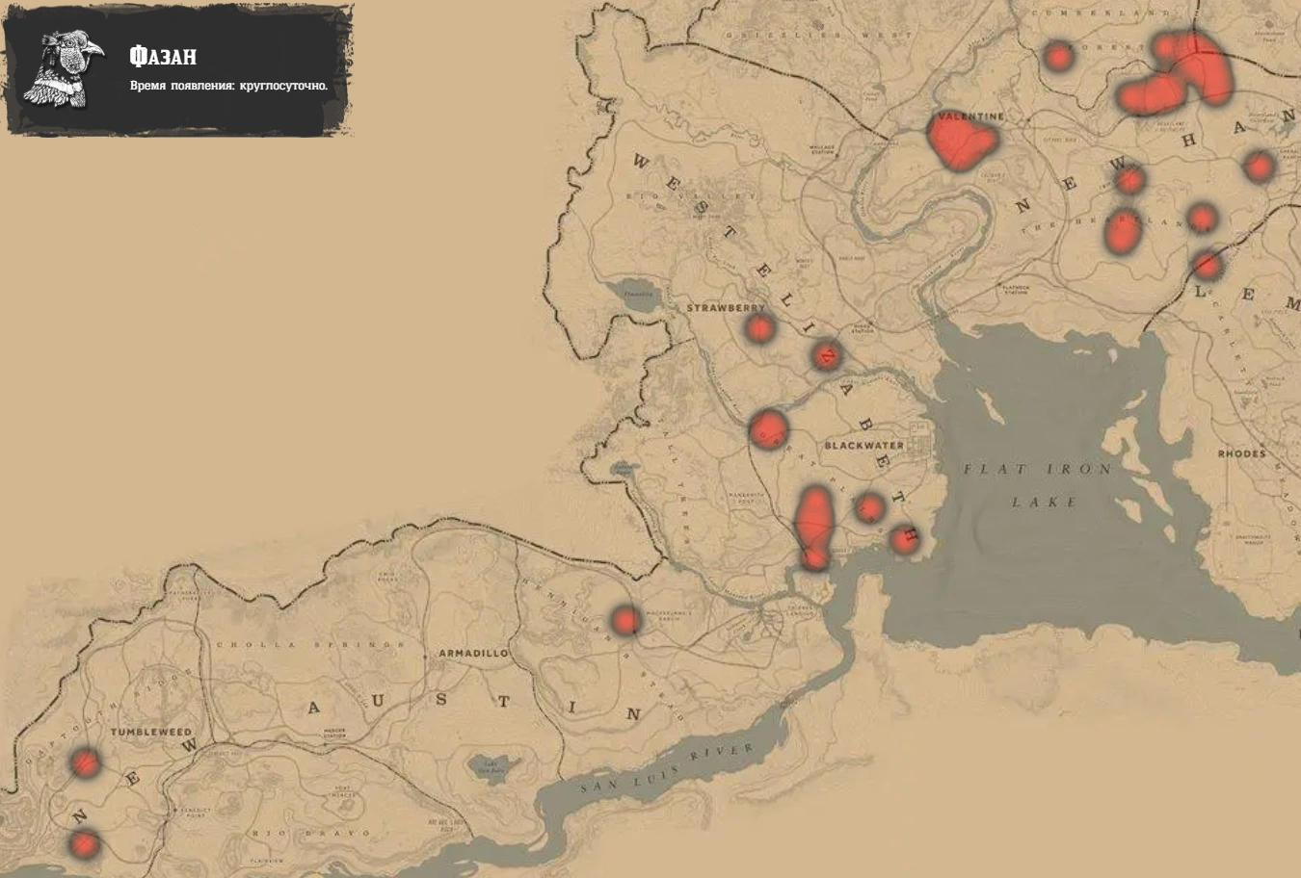Click the Rhodes town label
1301x878 pixels.
click(x=1241, y=452)
